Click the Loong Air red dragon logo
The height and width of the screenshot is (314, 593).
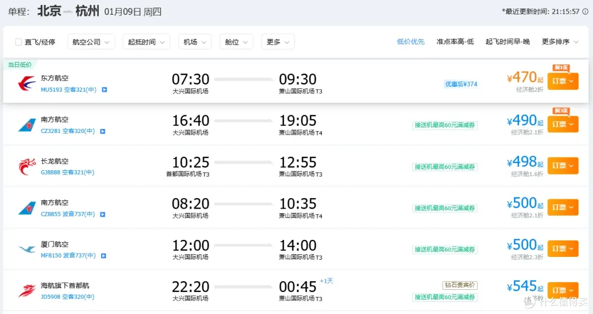click(x=27, y=166)
